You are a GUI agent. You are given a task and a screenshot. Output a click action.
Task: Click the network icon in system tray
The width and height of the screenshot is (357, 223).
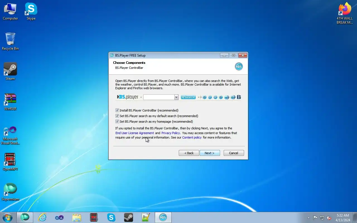(x=322, y=218)
